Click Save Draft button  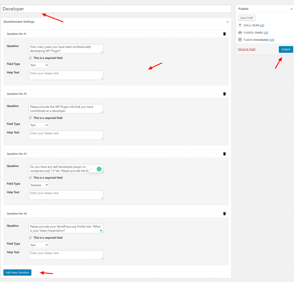click(x=247, y=18)
